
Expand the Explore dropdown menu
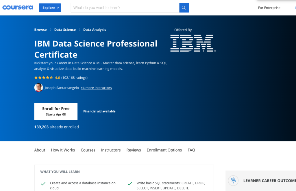pos(50,8)
